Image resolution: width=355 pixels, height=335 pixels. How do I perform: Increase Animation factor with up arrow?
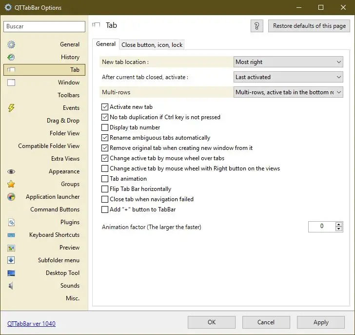(x=339, y=224)
